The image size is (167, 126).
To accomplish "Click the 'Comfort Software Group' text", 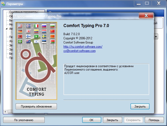I will (78, 42).
